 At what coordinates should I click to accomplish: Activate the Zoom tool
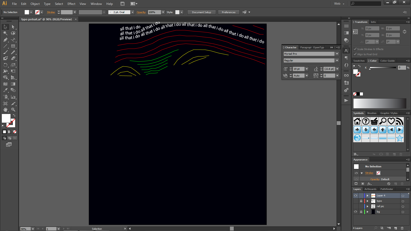click(x=13, y=110)
